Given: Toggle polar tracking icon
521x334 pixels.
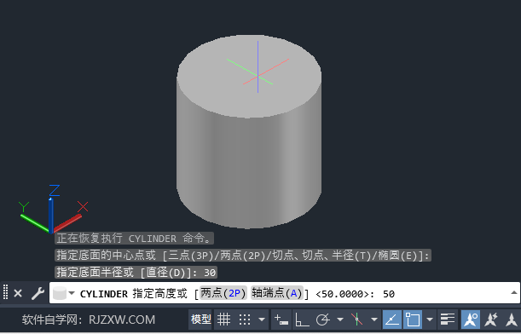Looking at the screenshot, I should pyautogui.click(x=322, y=320).
